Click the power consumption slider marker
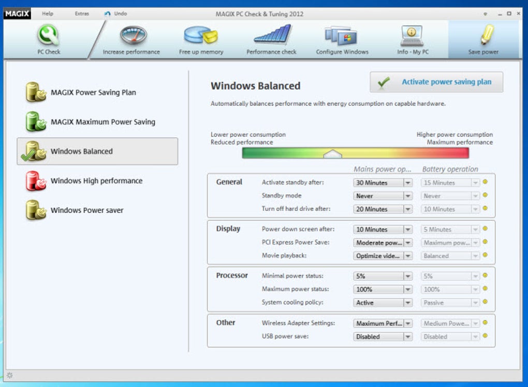 [x=332, y=154]
